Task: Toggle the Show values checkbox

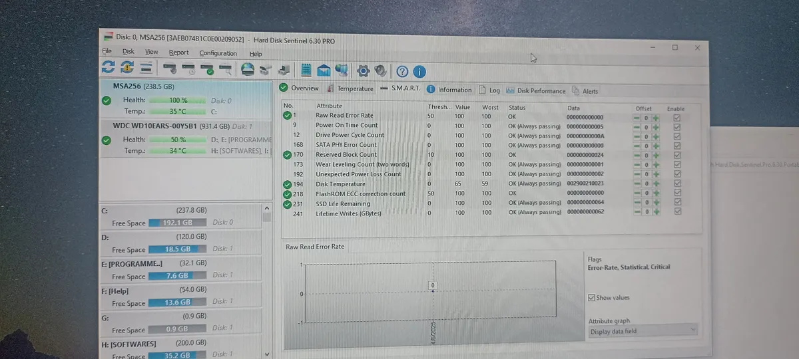Action: (592, 297)
